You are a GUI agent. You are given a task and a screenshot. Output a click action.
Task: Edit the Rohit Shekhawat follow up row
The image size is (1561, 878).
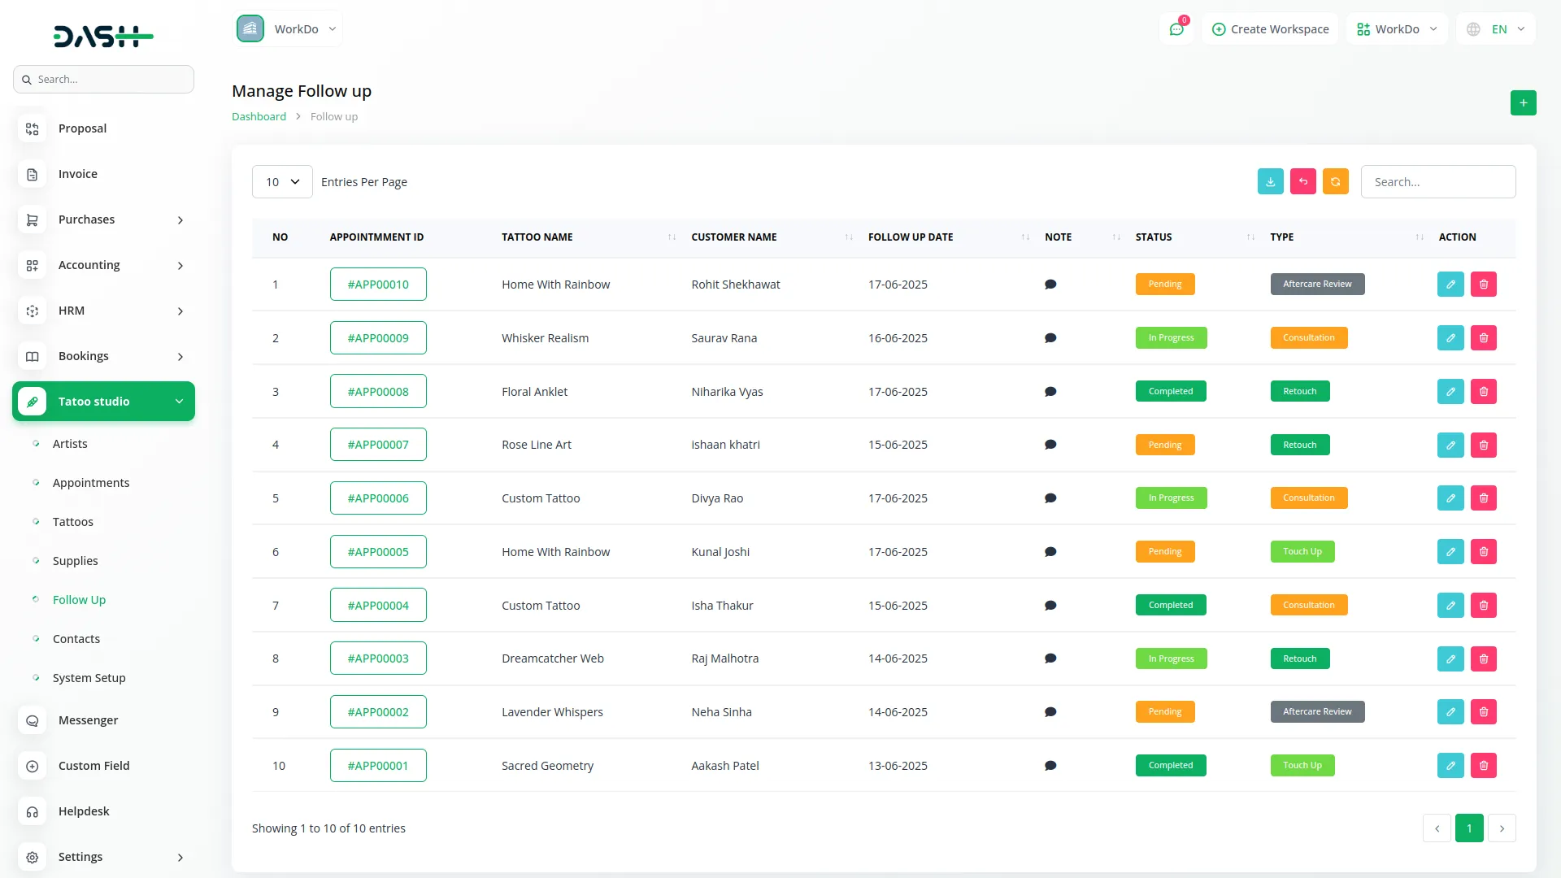tap(1450, 285)
